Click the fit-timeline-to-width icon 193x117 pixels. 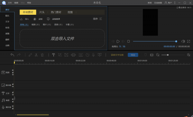152,55
